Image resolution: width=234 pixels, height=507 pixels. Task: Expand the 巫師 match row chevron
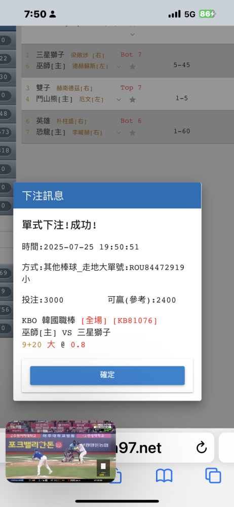[x=119, y=66]
